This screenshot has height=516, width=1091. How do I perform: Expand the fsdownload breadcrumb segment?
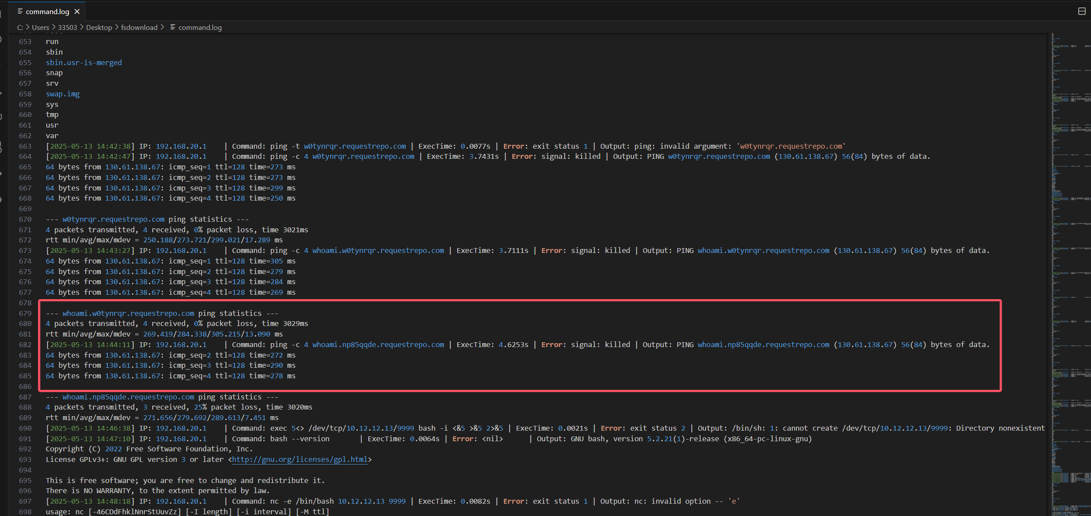tap(139, 27)
